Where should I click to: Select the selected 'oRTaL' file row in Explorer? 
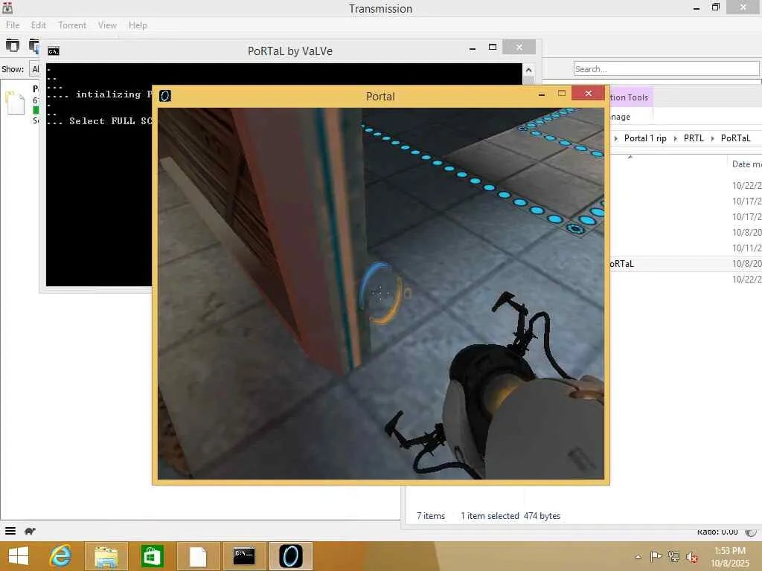pos(685,264)
